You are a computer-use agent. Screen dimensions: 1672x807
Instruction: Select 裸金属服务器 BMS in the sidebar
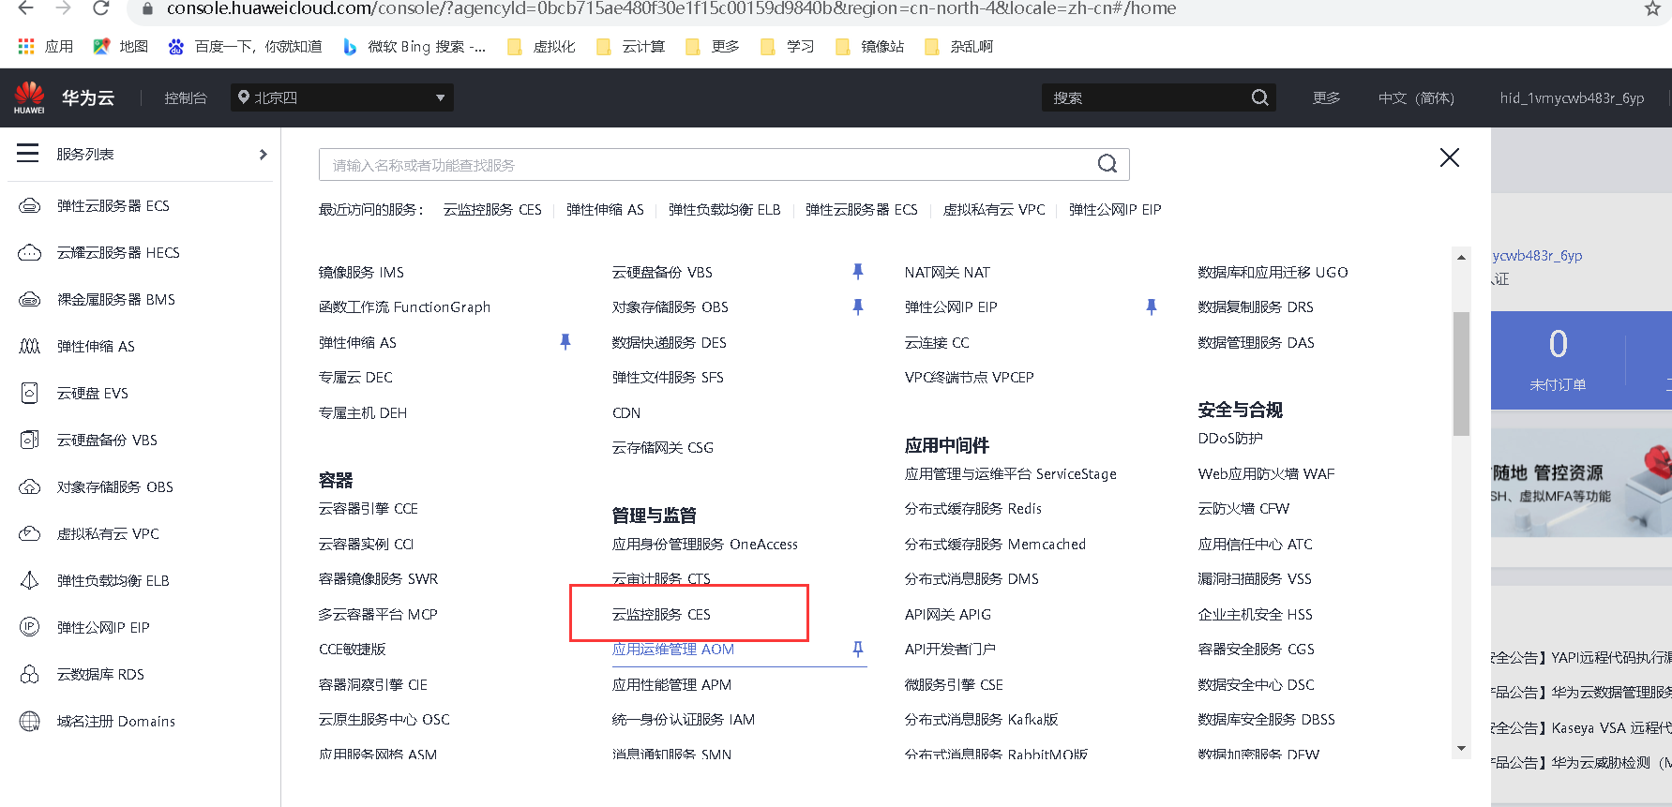click(x=116, y=300)
